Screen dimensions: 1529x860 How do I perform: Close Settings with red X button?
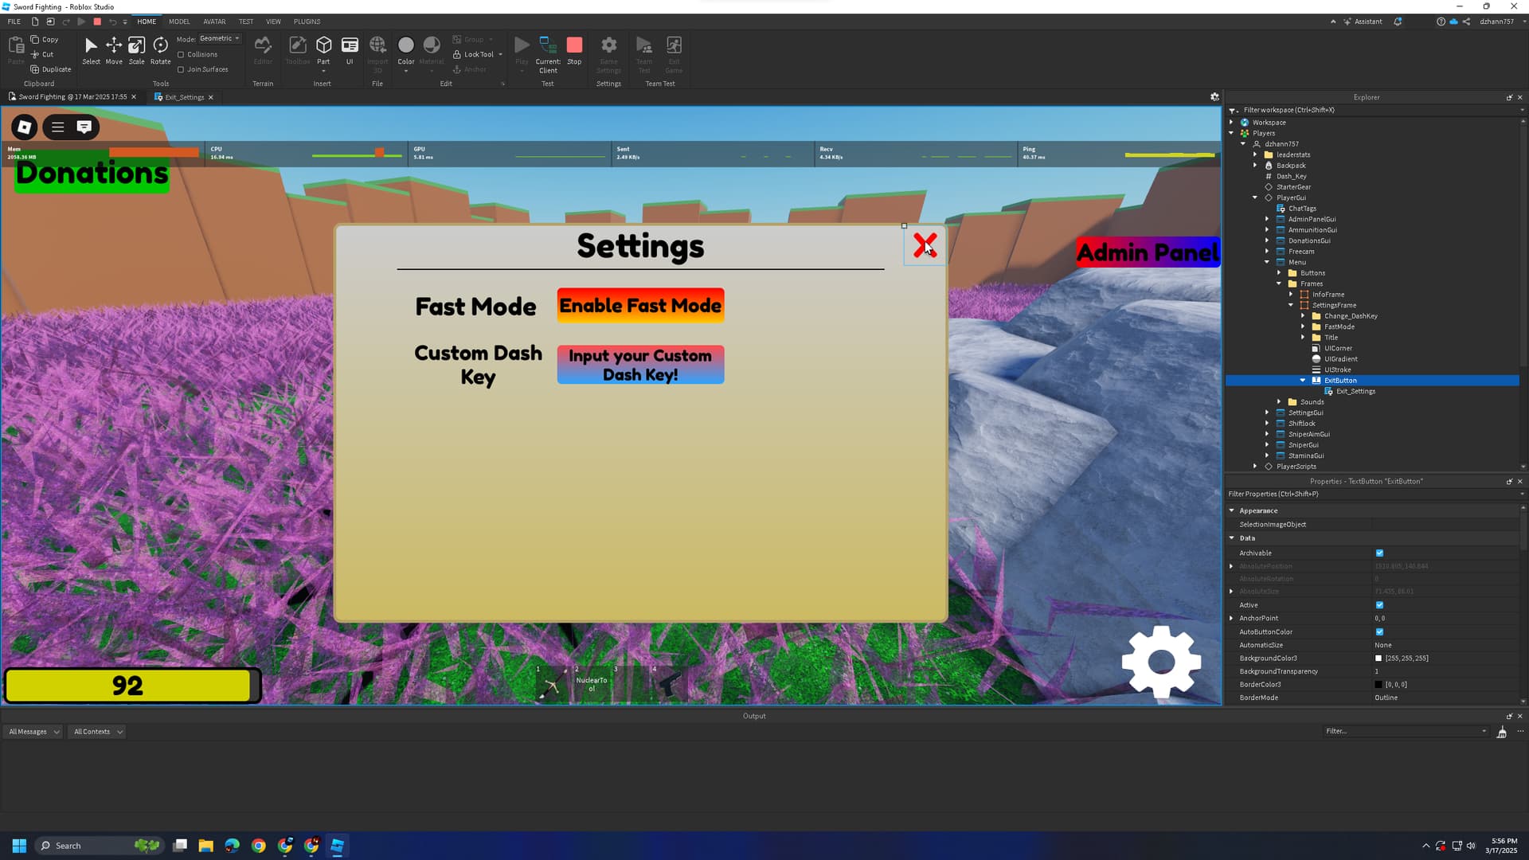pyautogui.click(x=925, y=245)
